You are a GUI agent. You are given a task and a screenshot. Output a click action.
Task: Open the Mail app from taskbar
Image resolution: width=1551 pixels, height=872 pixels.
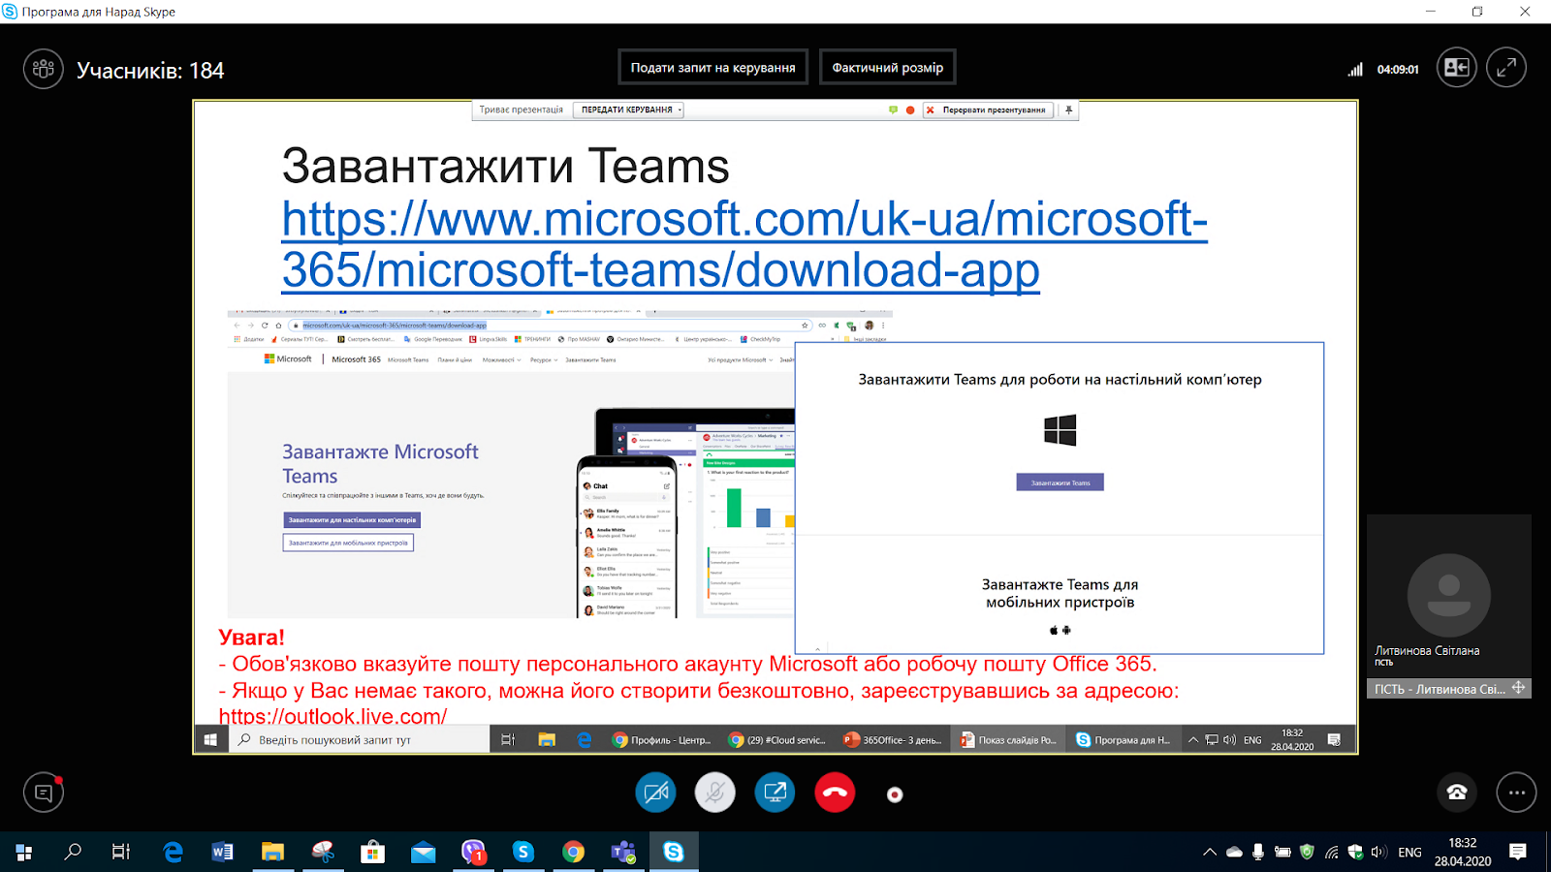pyautogui.click(x=424, y=852)
